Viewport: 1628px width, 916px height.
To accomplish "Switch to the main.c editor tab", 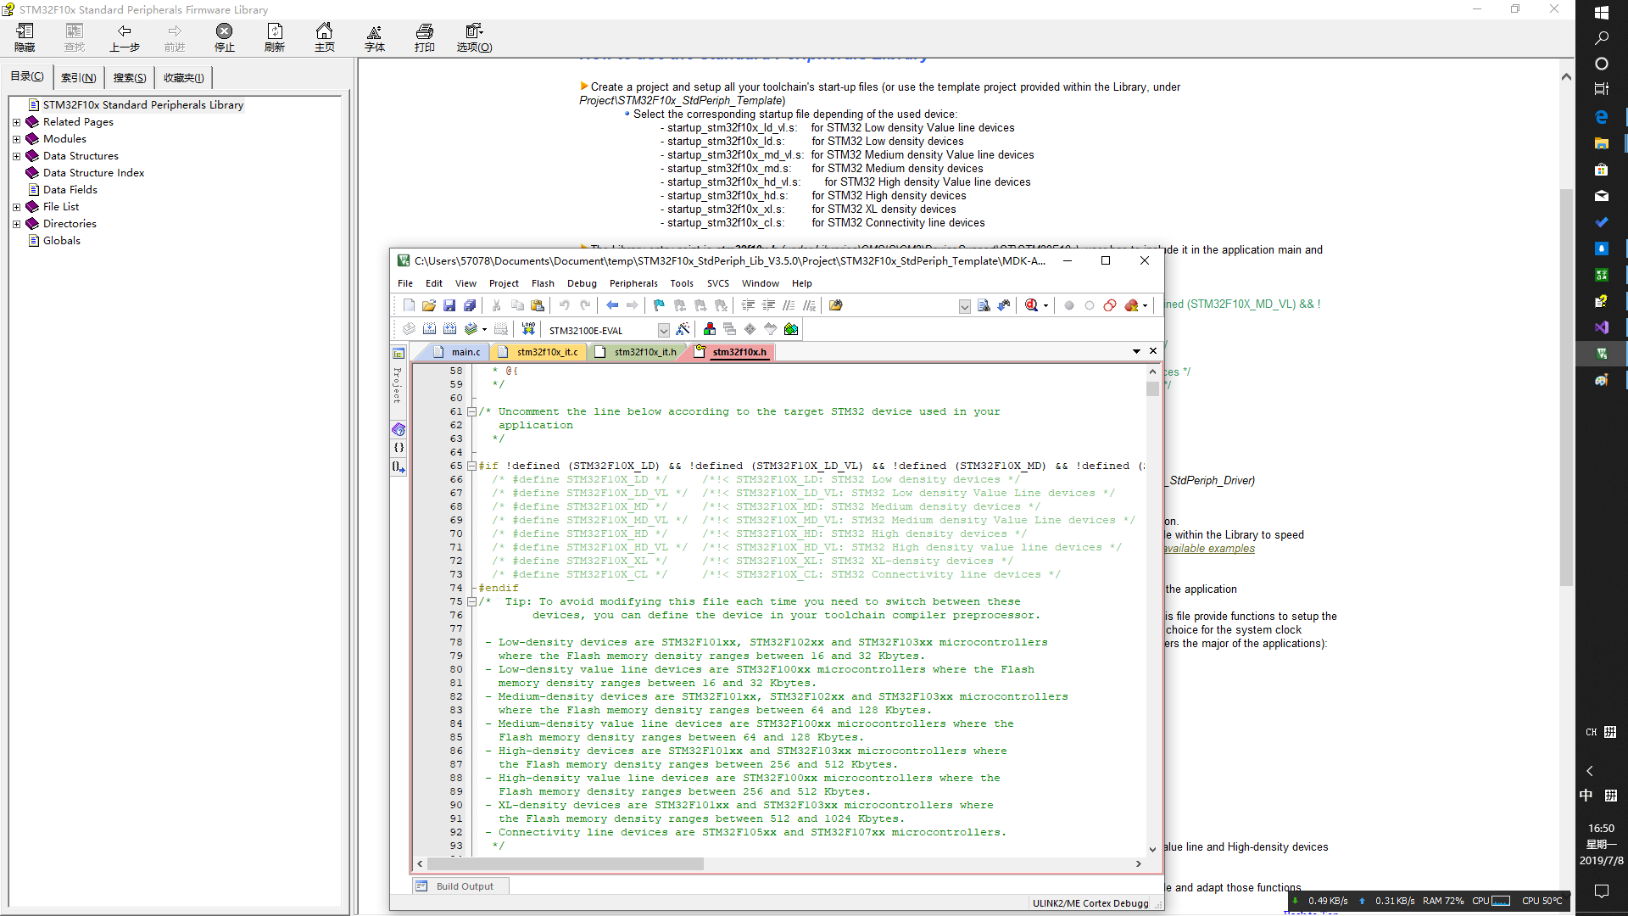I will tap(459, 352).
